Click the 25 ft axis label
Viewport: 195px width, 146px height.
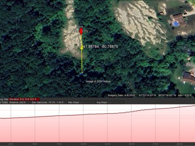11,144
